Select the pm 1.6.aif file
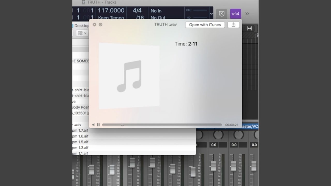Image resolution: width=331 pixels, height=186 pixels. (x=80, y=136)
